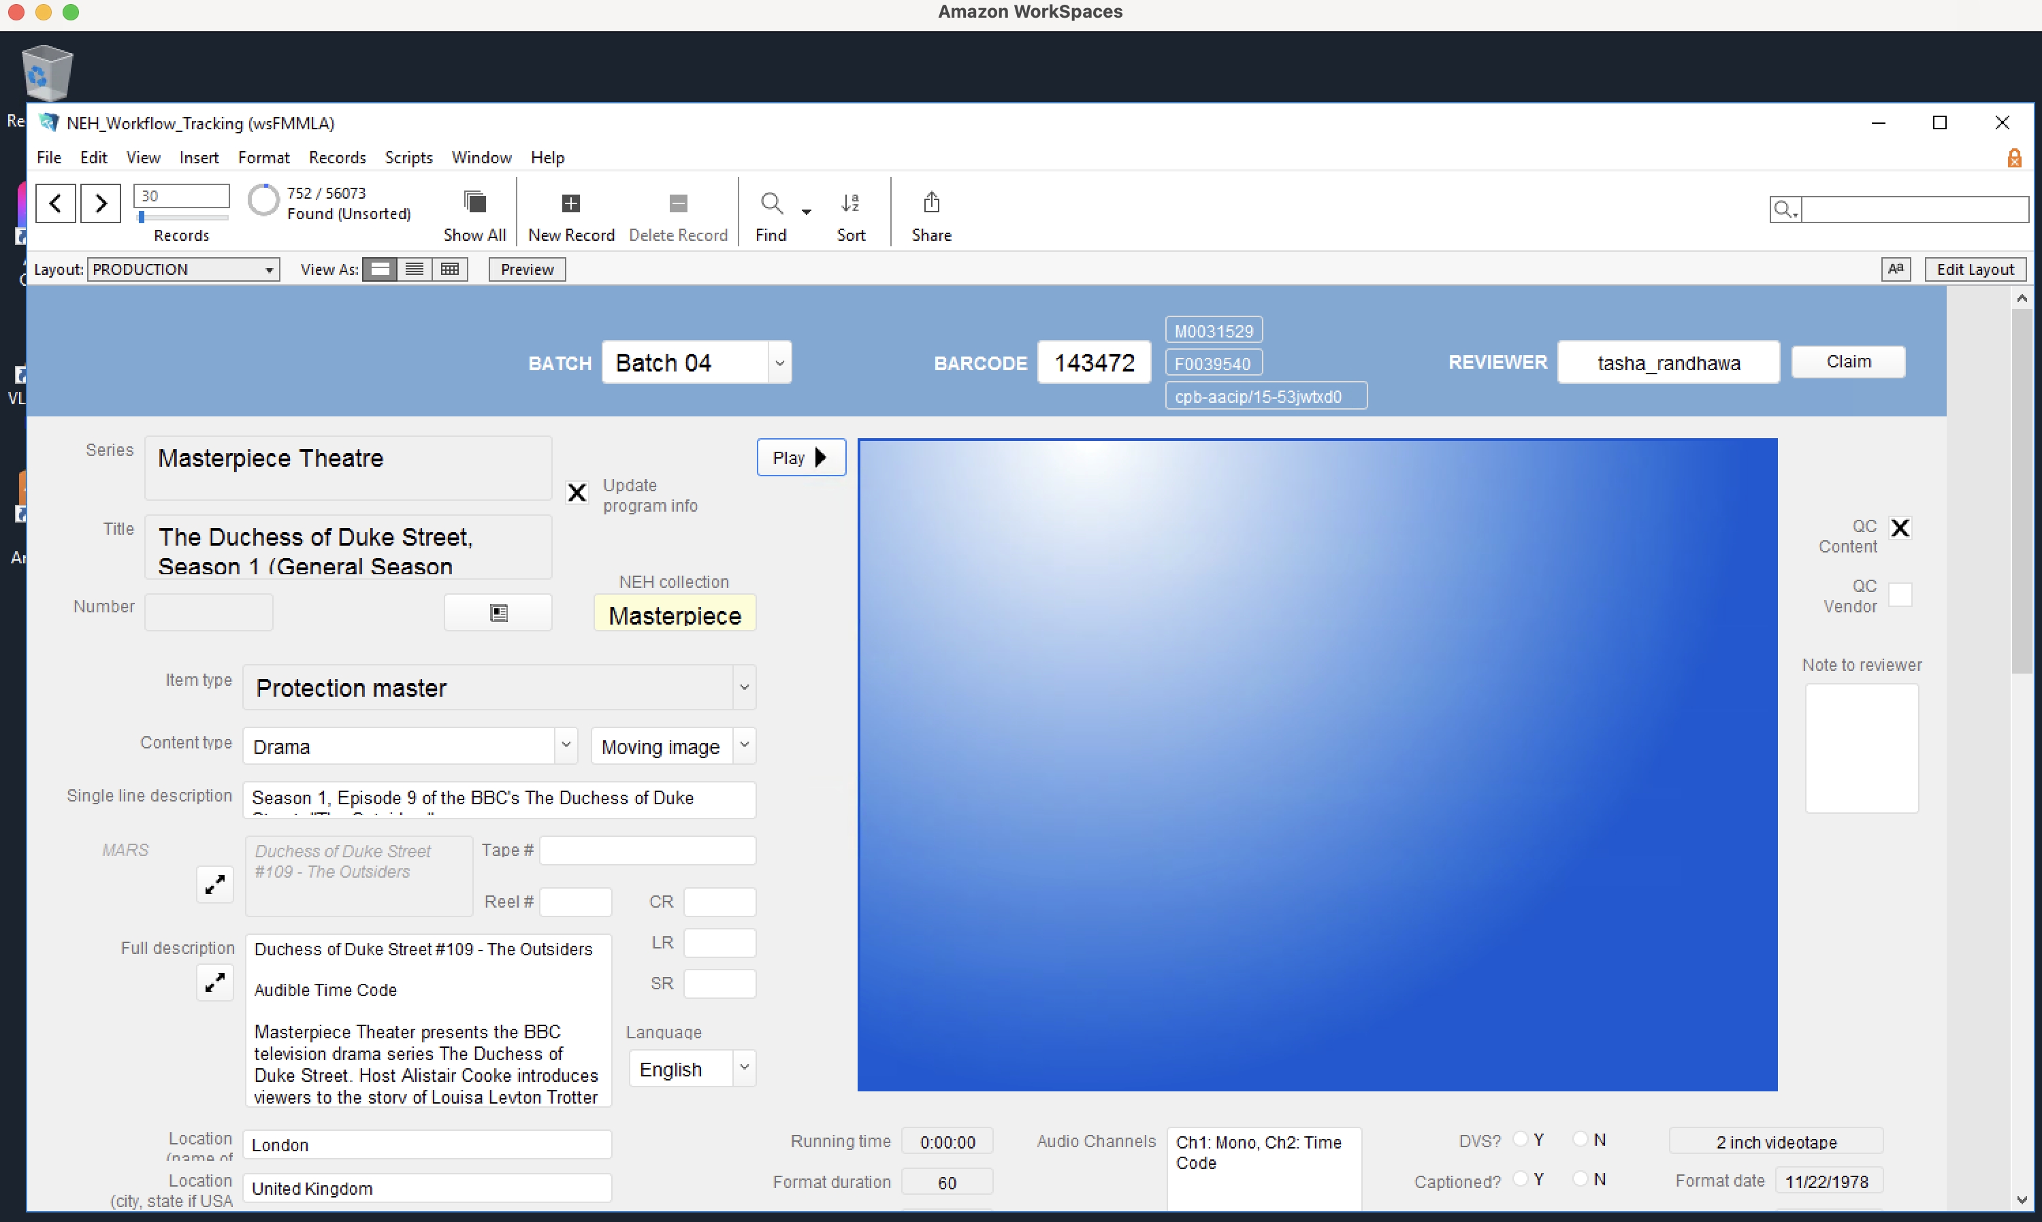
Task: Expand the MARS field with arrows icon
Action: click(x=215, y=885)
